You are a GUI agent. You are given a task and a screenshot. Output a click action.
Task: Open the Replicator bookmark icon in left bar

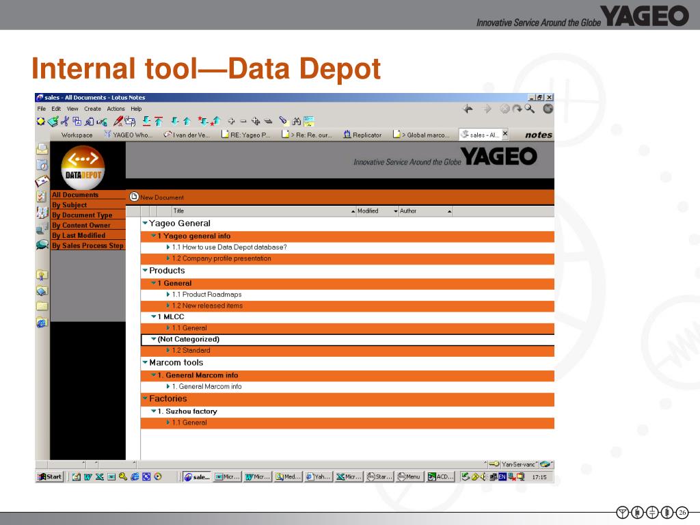pyautogui.click(x=42, y=230)
